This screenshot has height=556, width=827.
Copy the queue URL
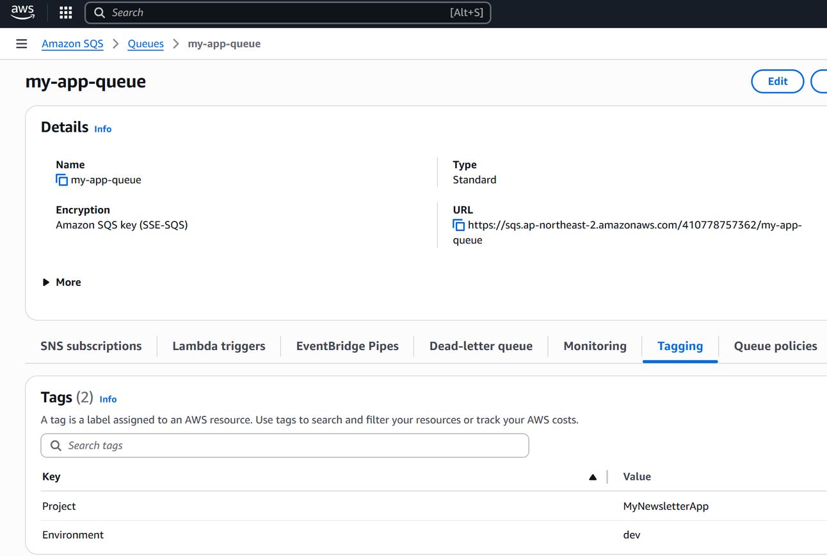pos(459,225)
